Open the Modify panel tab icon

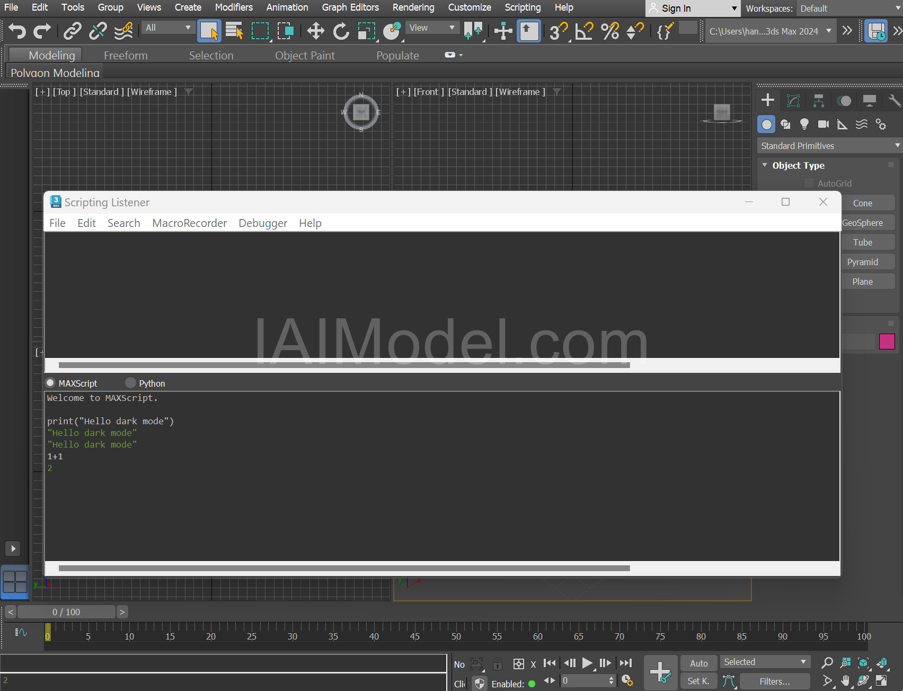click(x=793, y=100)
